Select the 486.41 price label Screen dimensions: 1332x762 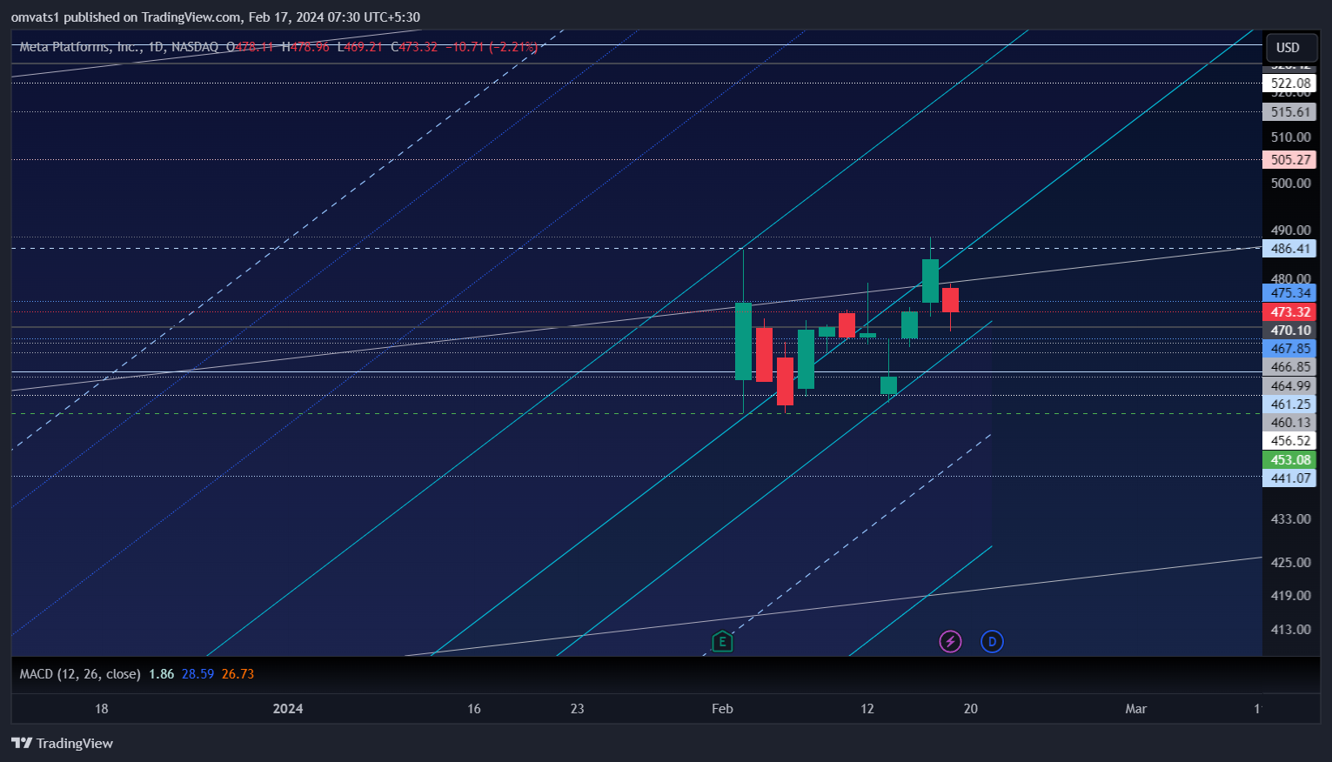pos(1290,249)
